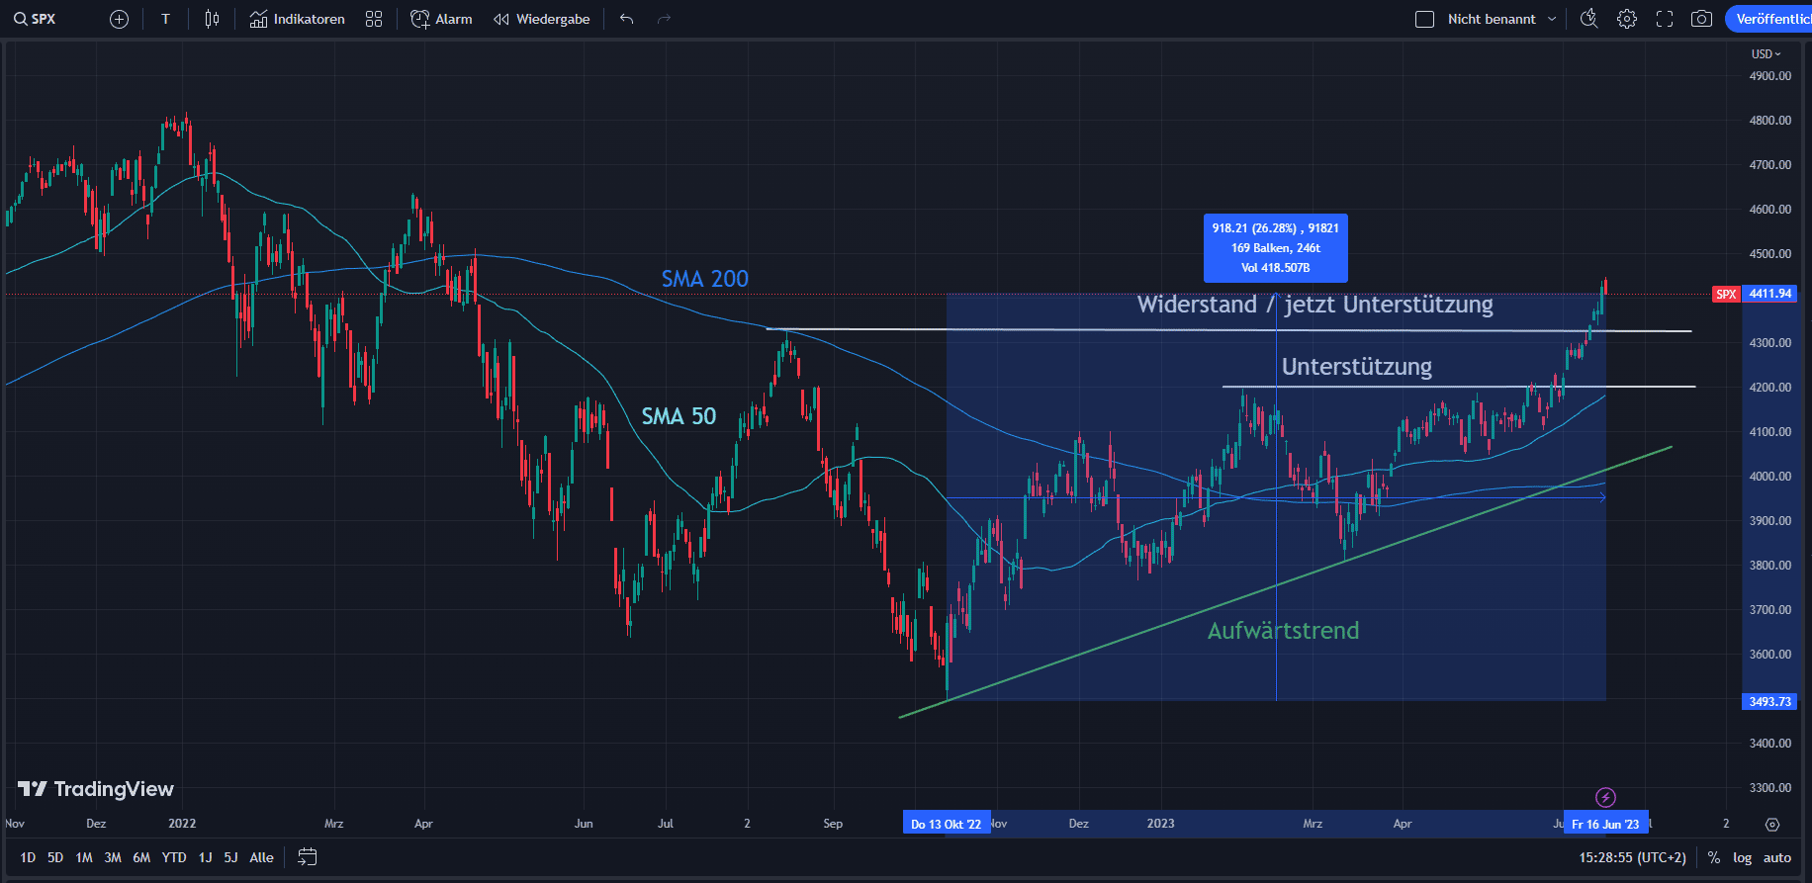This screenshot has width=1812, height=883.
Task: Open the Nicht benannt layout name
Action: (1492, 19)
